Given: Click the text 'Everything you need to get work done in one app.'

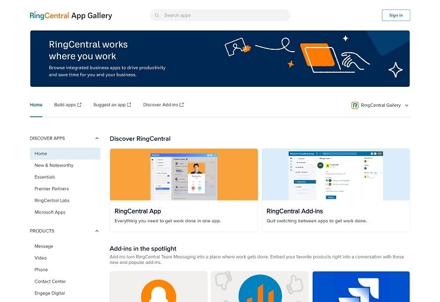Looking at the screenshot, I should (168, 221).
